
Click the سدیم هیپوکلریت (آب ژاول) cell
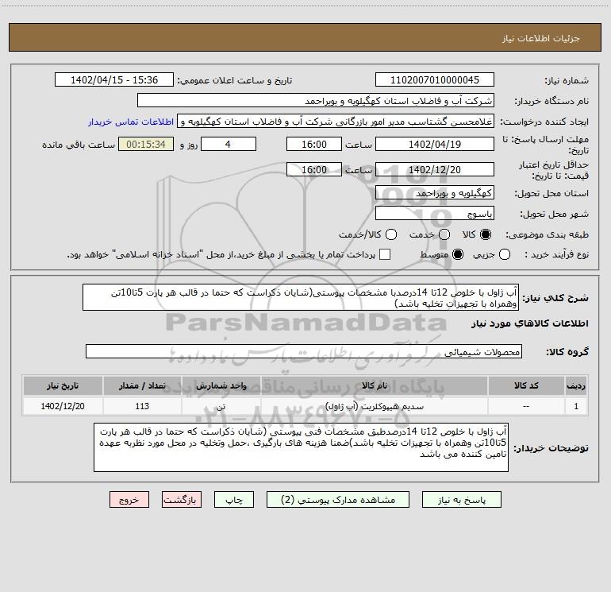coord(374,406)
